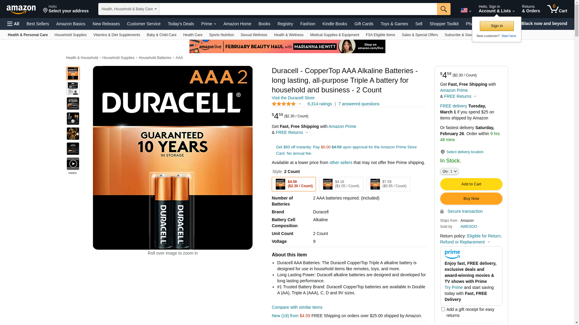This screenshot has height=325, width=579.
Task: Click the search magnifier button
Action: pos(444,9)
